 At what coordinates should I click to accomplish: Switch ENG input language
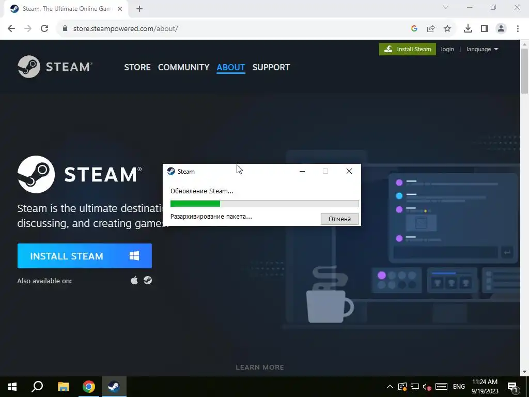pos(459,387)
